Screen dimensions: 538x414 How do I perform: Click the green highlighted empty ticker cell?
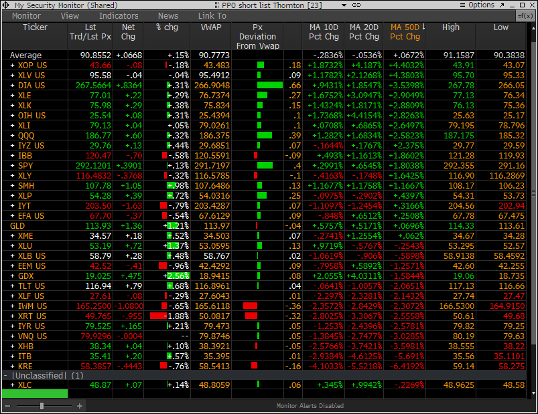click(35, 394)
